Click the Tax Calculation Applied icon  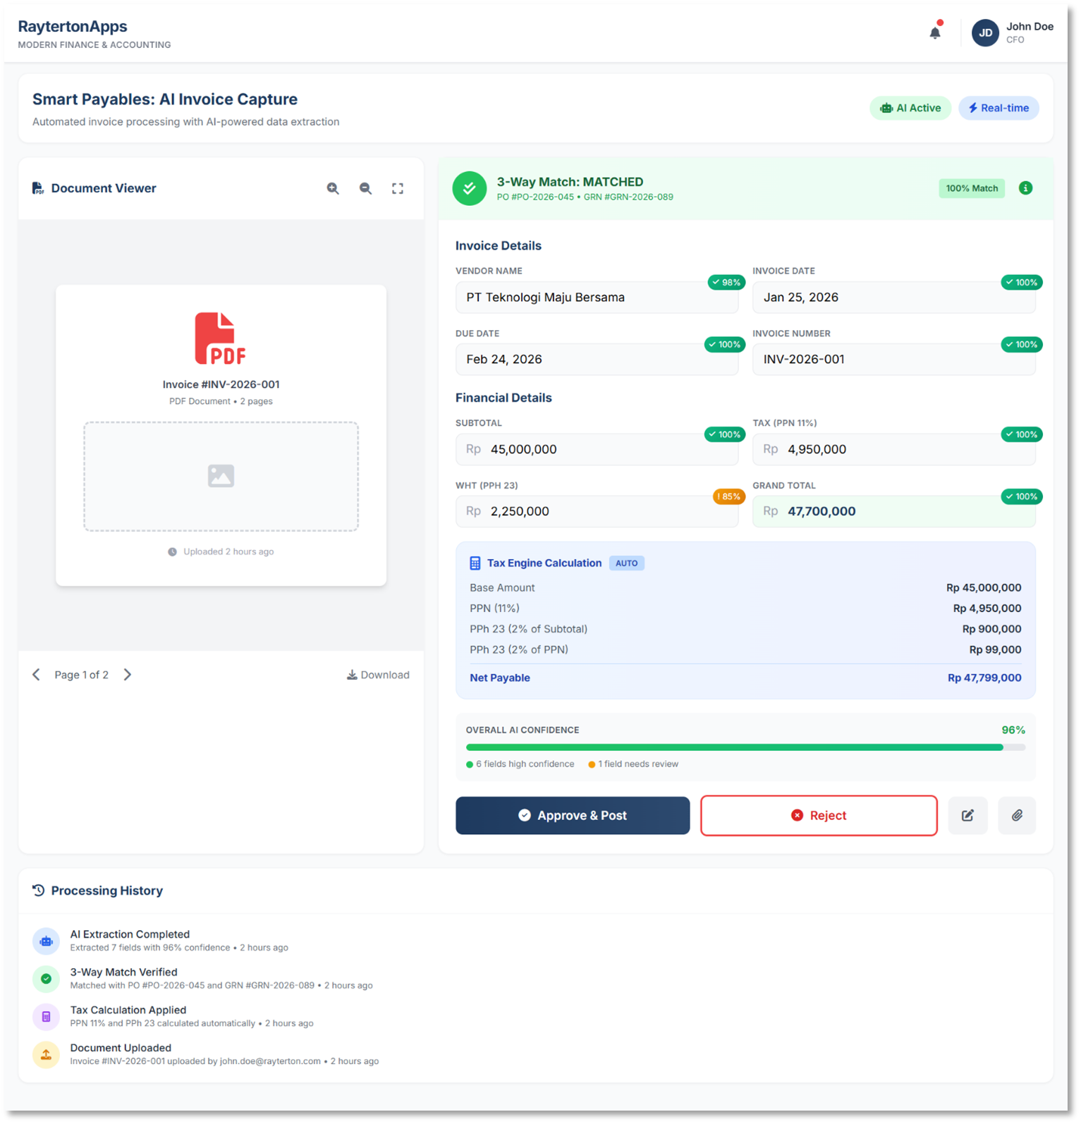click(46, 1017)
